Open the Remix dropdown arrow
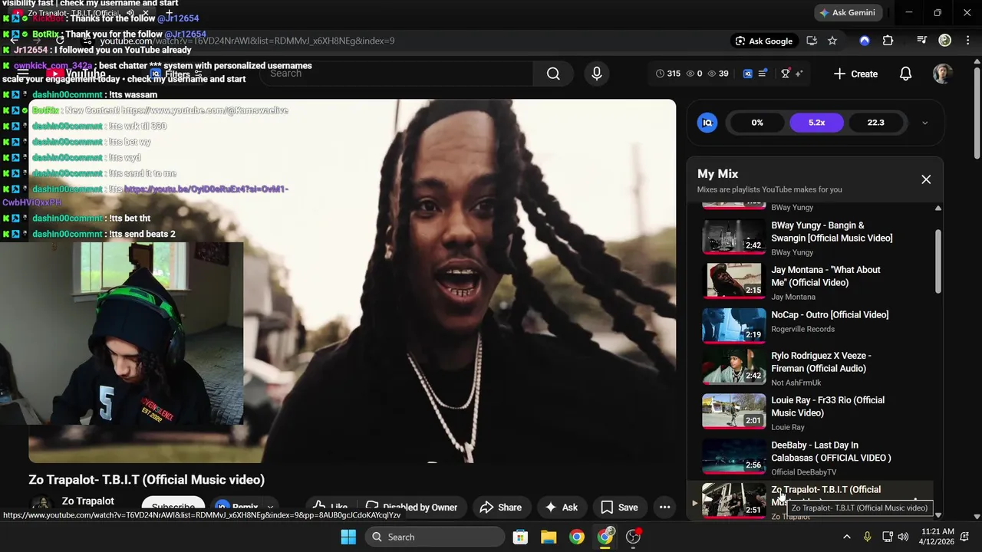The height and width of the screenshot is (552, 982). pyautogui.click(x=270, y=507)
